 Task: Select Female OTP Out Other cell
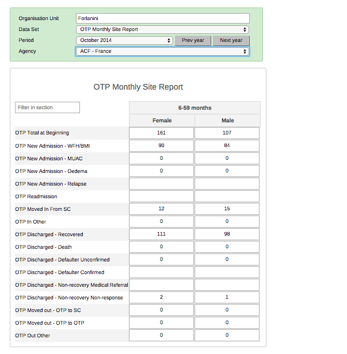coord(162,335)
